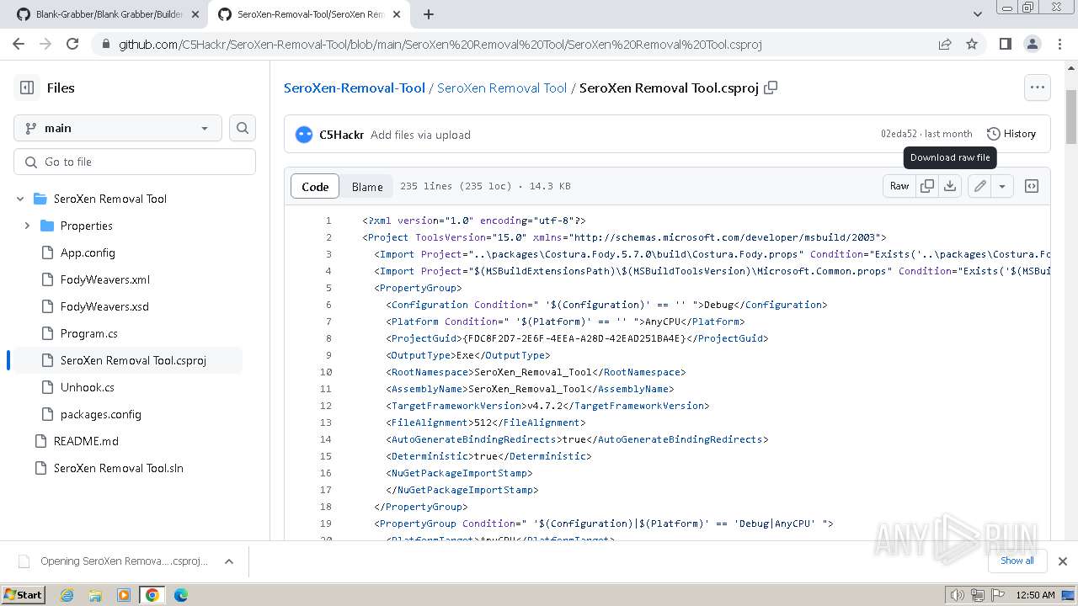Collapse the SeroXen Removal Tool folder
Screen dimensions: 1078x606
pos(20,199)
